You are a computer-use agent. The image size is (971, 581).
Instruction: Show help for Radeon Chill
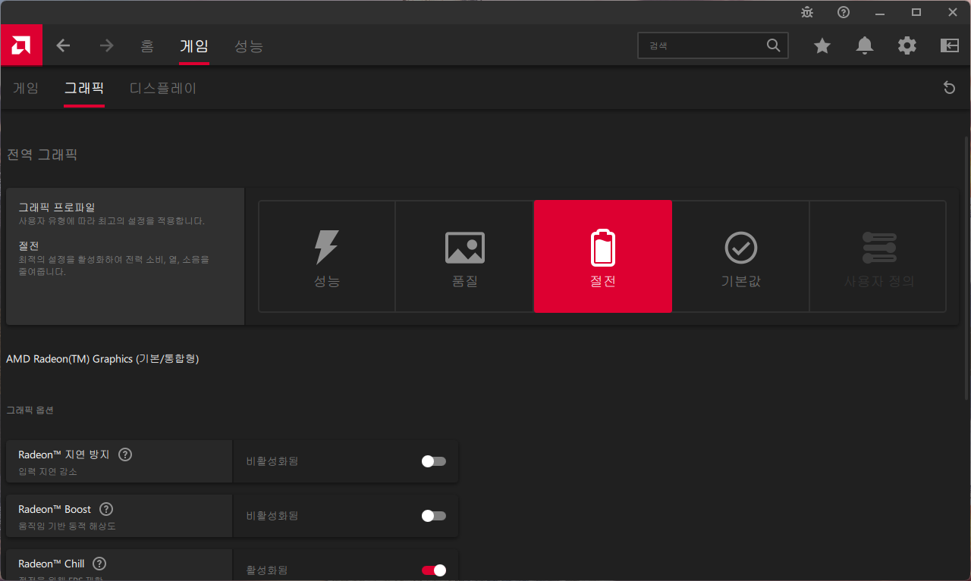(99, 564)
